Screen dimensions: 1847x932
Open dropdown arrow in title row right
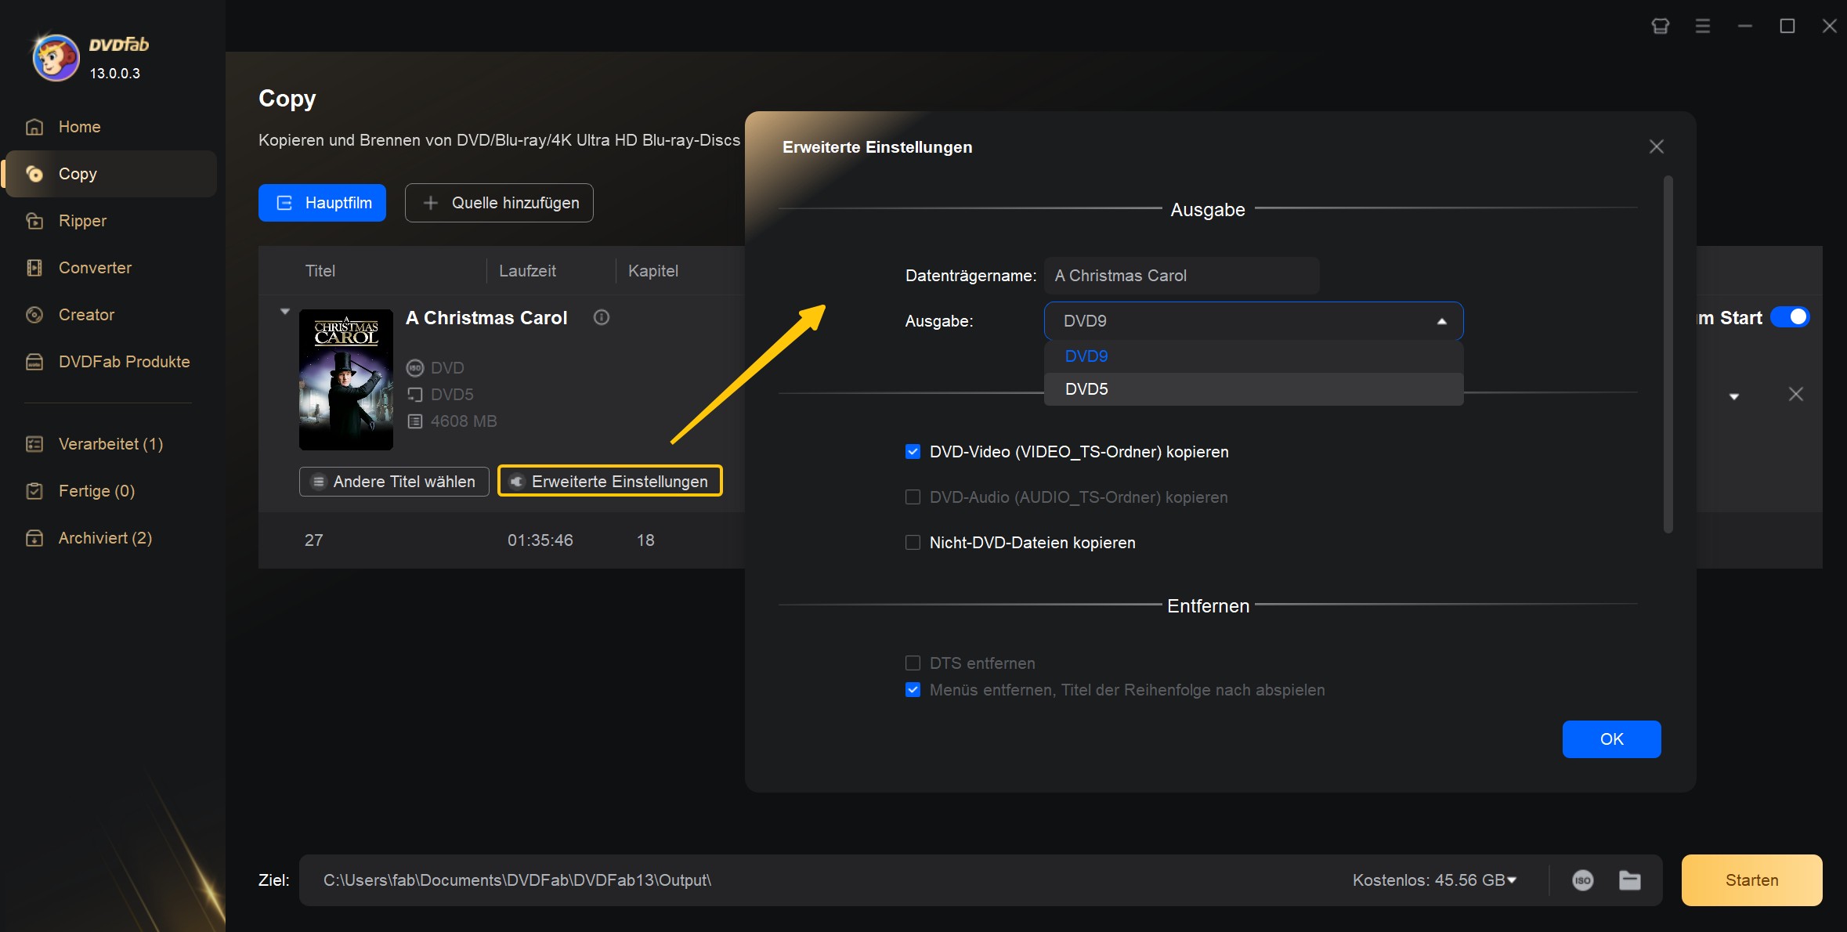coord(1734,396)
